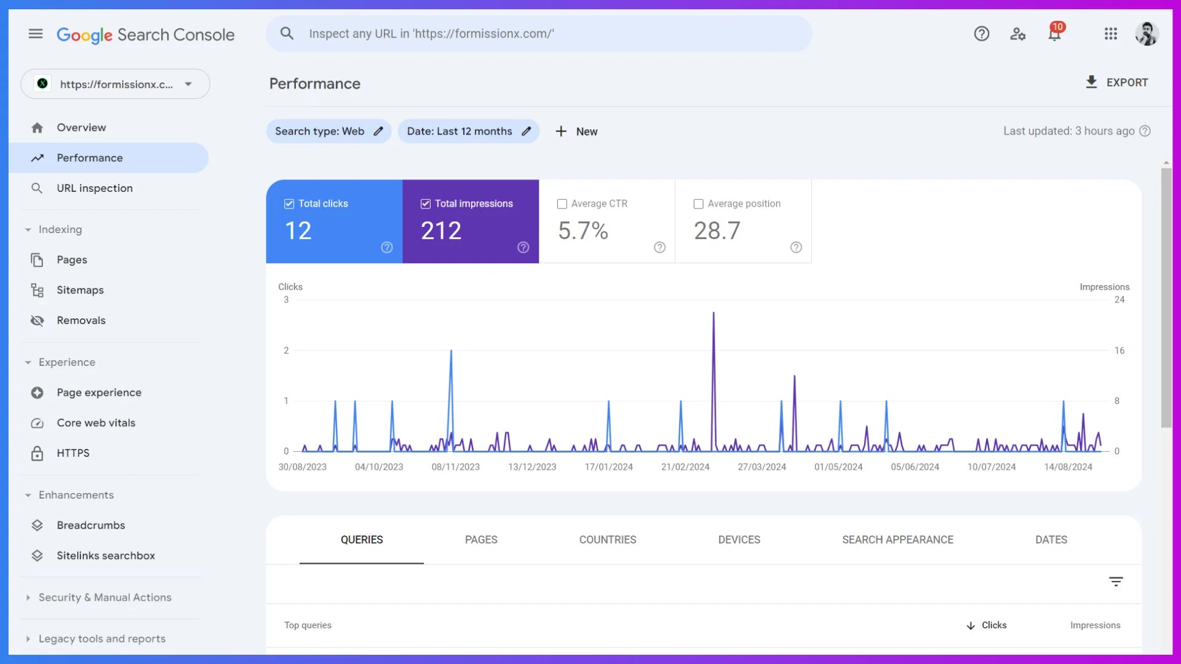Open the Breadcrumbs enhancement report

pyautogui.click(x=90, y=525)
